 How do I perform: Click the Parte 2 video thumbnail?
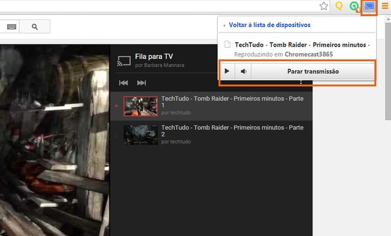tap(141, 135)
